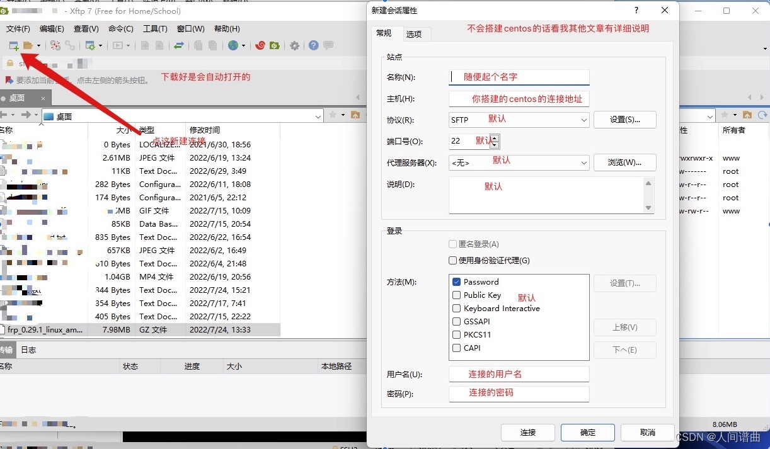Open the session properties toolbar icon
This screenshot has height=449, width=770.
(x=89, y=45)
